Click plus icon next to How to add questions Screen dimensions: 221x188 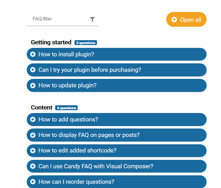[x=33, y=119]
